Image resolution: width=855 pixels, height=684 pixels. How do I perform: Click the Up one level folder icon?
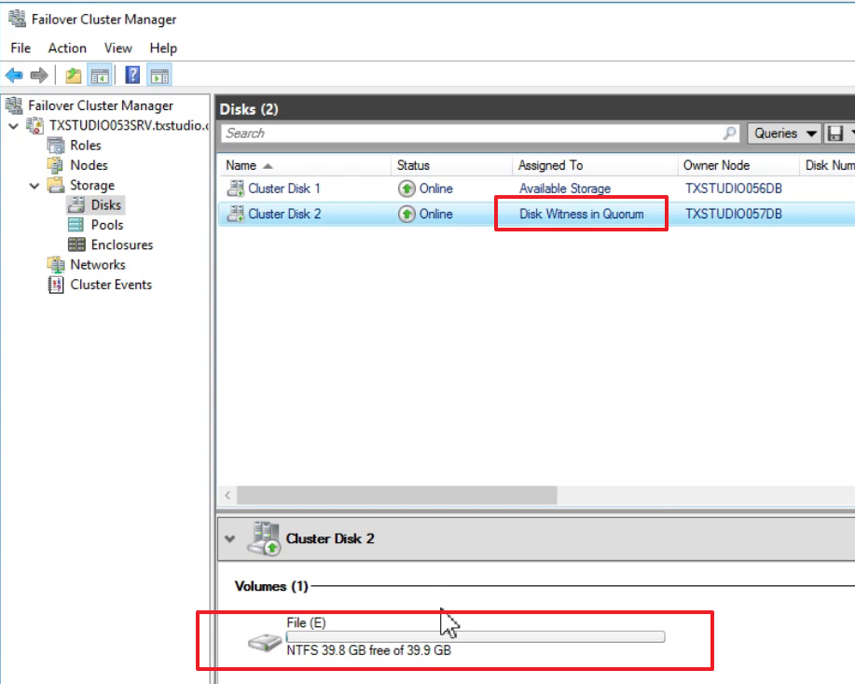(73, 76)
